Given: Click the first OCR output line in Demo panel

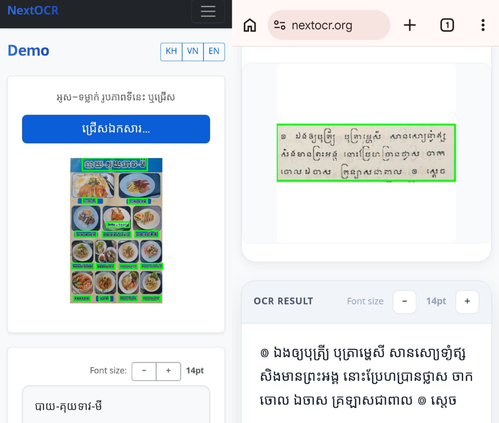Looking at the screenshot, I should [68, 407].
